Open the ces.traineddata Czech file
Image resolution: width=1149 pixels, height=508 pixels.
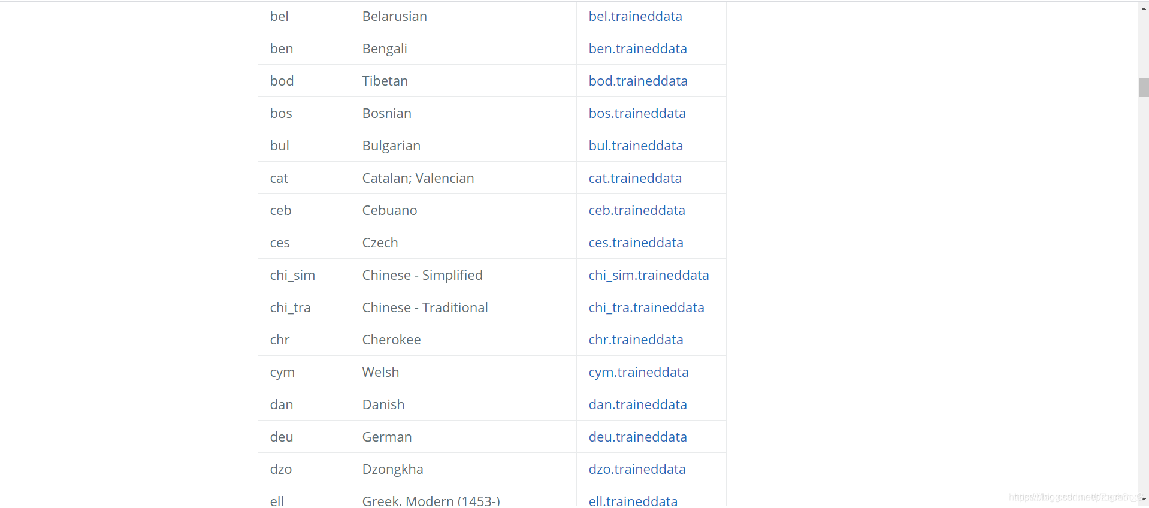(636, 243)
